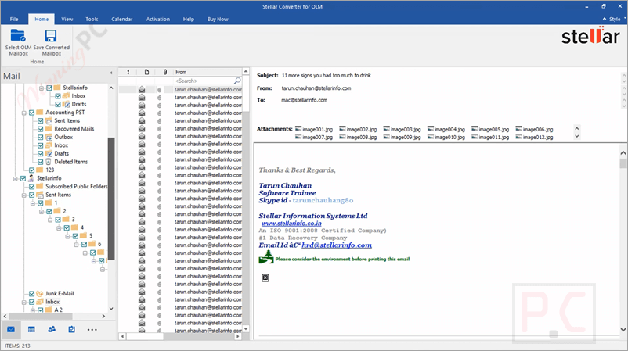The image size is (628, 351).
Task: Collapse folder 1 tree node
Action: tap(33, 203)
